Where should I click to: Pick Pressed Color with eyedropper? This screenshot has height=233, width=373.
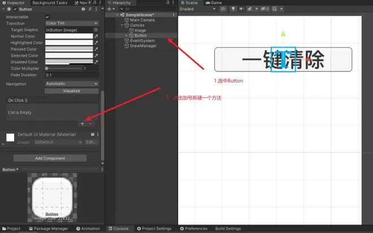point(96,49)
